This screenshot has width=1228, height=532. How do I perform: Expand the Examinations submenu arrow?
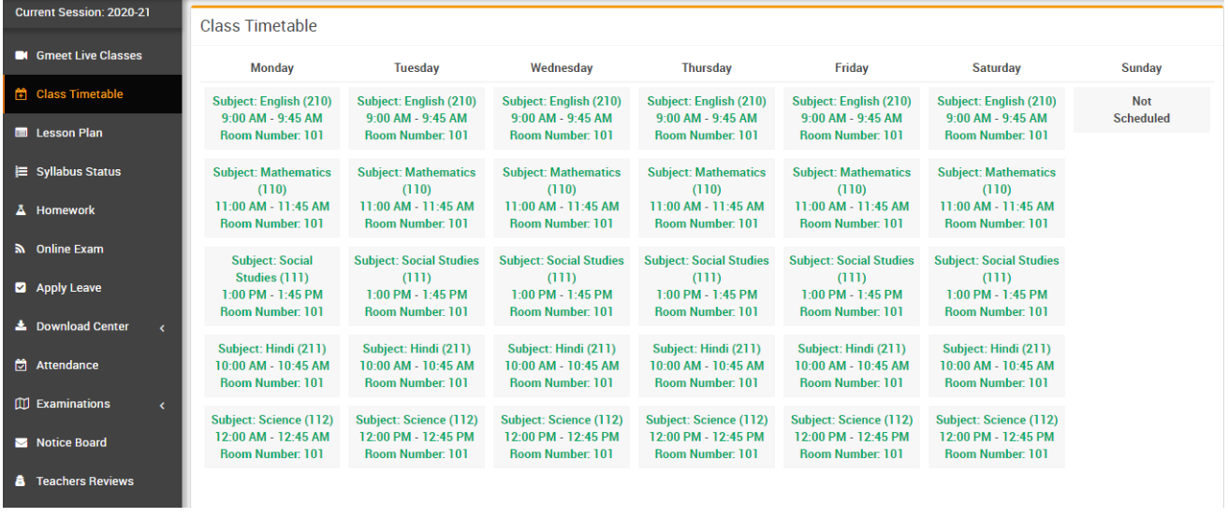coord(162,406)
